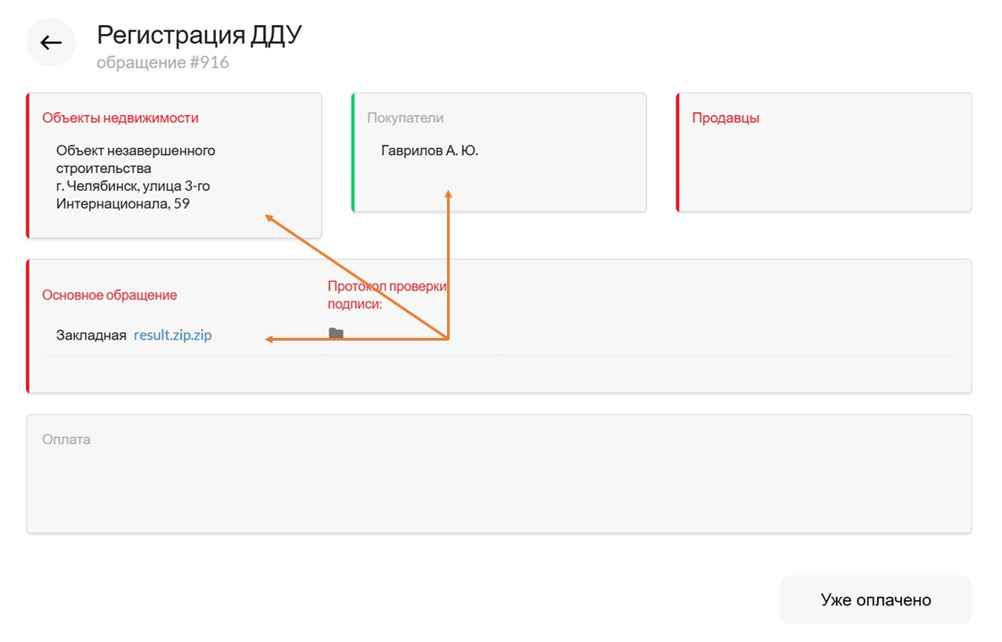Download the result.zip.zip file
Screen dimensions: 1002x642
(x=172, y=335)
